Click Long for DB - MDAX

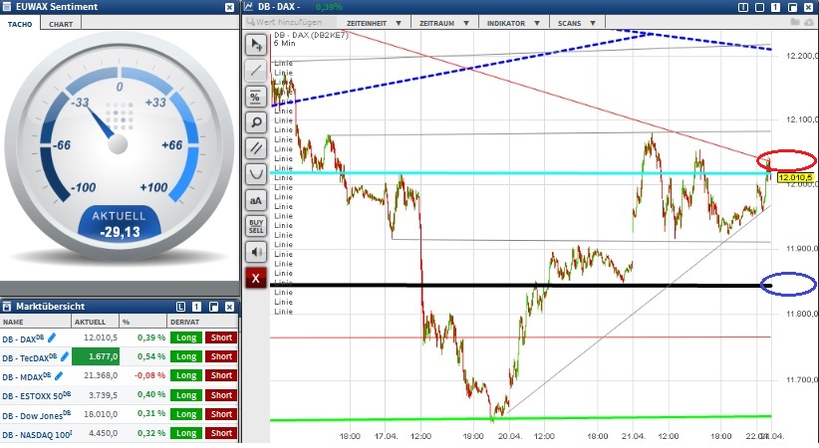(186, 375)
